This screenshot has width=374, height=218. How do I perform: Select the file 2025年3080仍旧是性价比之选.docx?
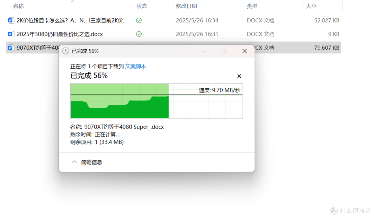[60, 34]
